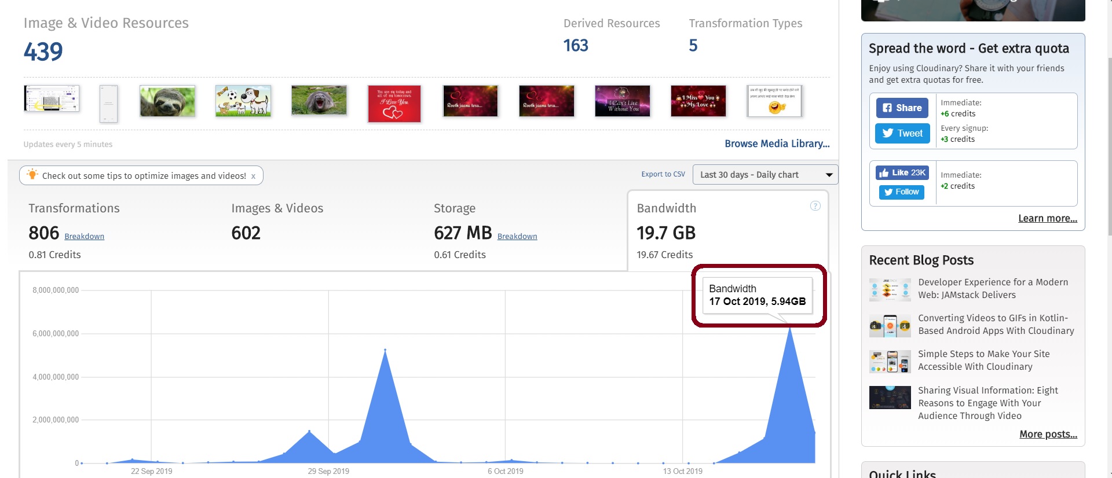
Task: Click the Recent Blog Posts heading
Action: [x=921, y=260]
